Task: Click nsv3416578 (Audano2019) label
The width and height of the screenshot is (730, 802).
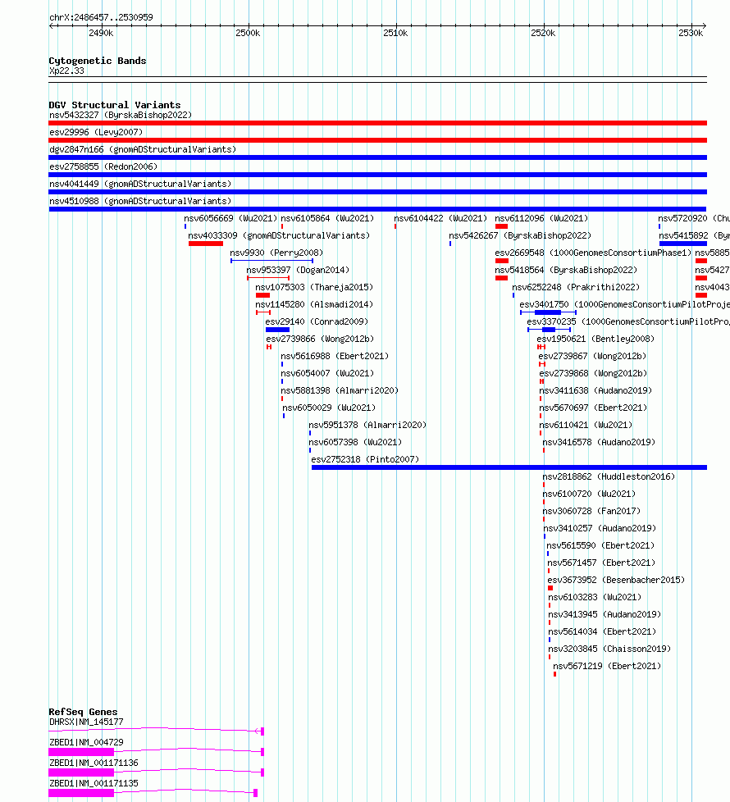Action: tap(599, 443)
